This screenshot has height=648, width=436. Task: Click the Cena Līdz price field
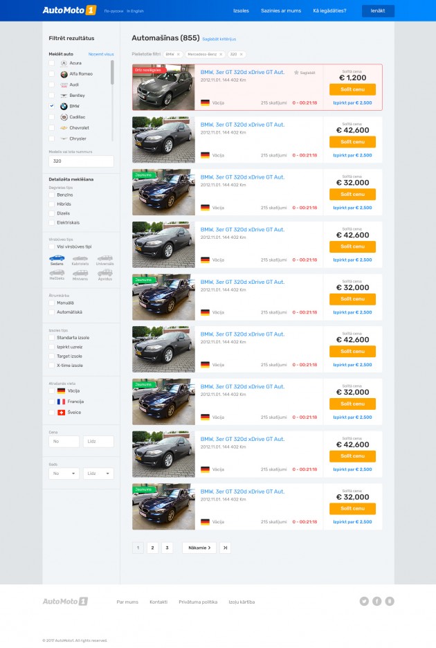[98, 442]
